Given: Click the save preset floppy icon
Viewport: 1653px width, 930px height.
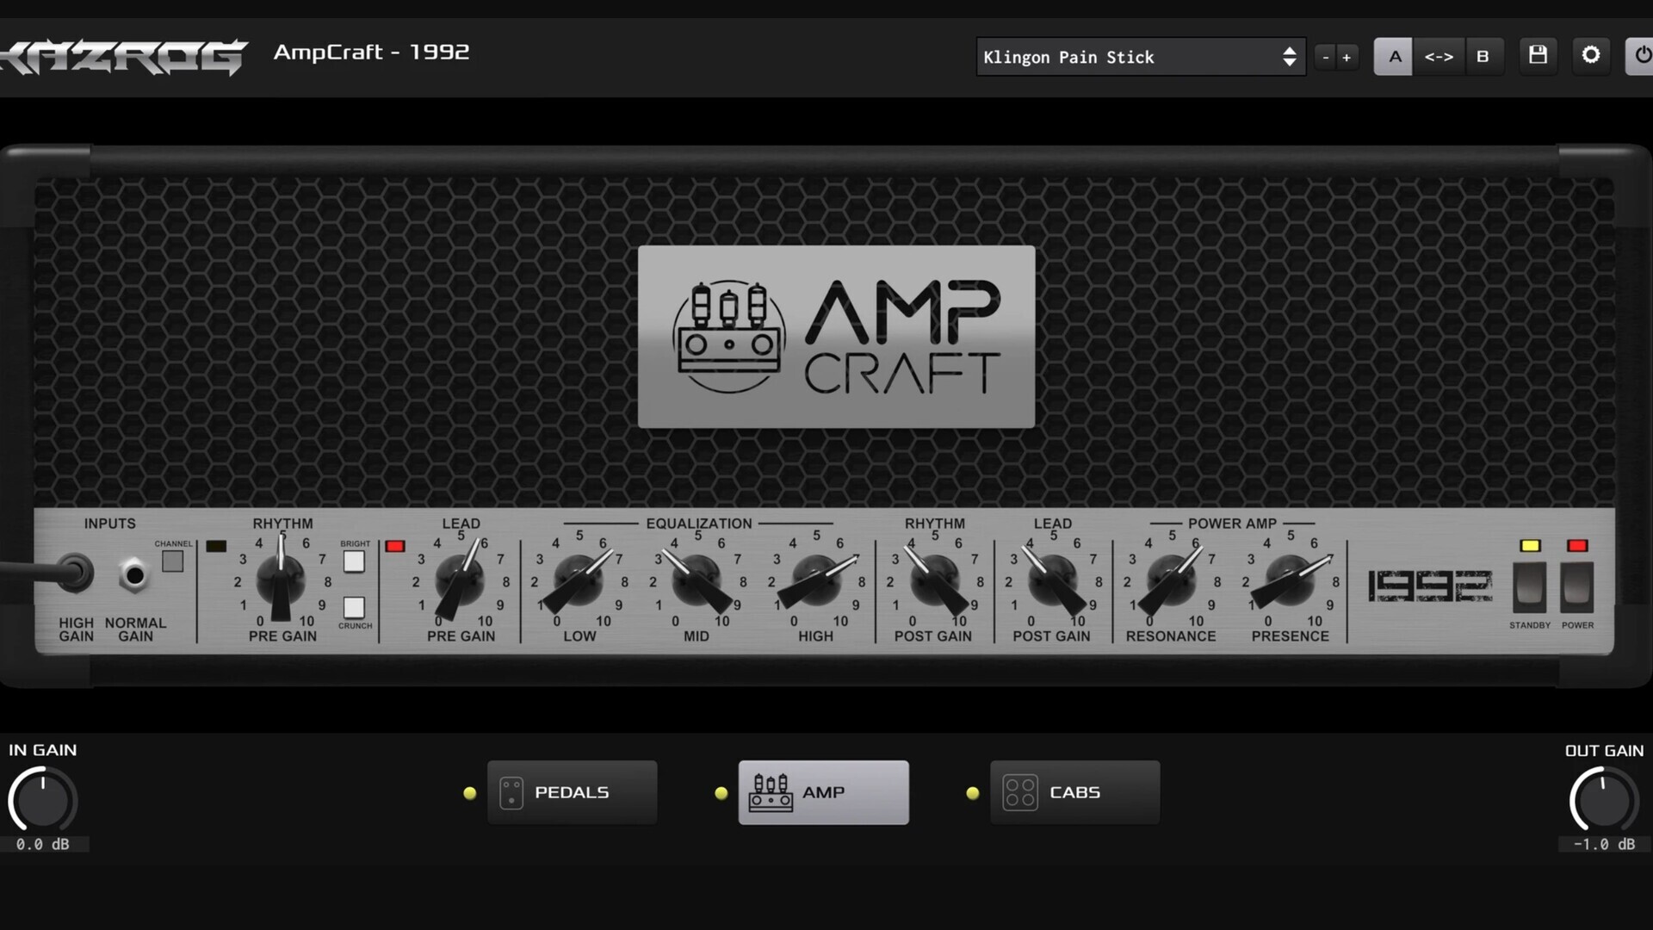Looking at the screenshot, I should 1538,56.
